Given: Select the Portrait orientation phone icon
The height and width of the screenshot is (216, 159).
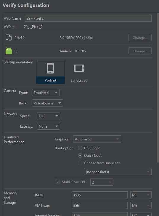Looking at the screenshot, I should coord(50,68).
